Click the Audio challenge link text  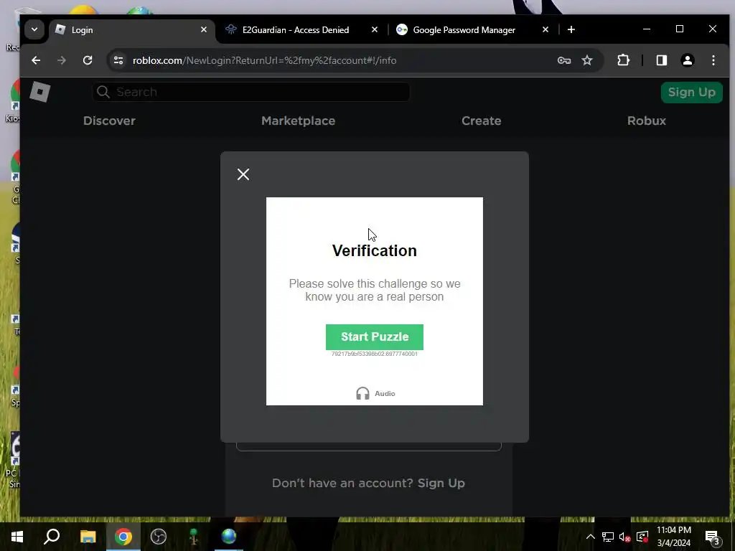(x=385, y=394)
